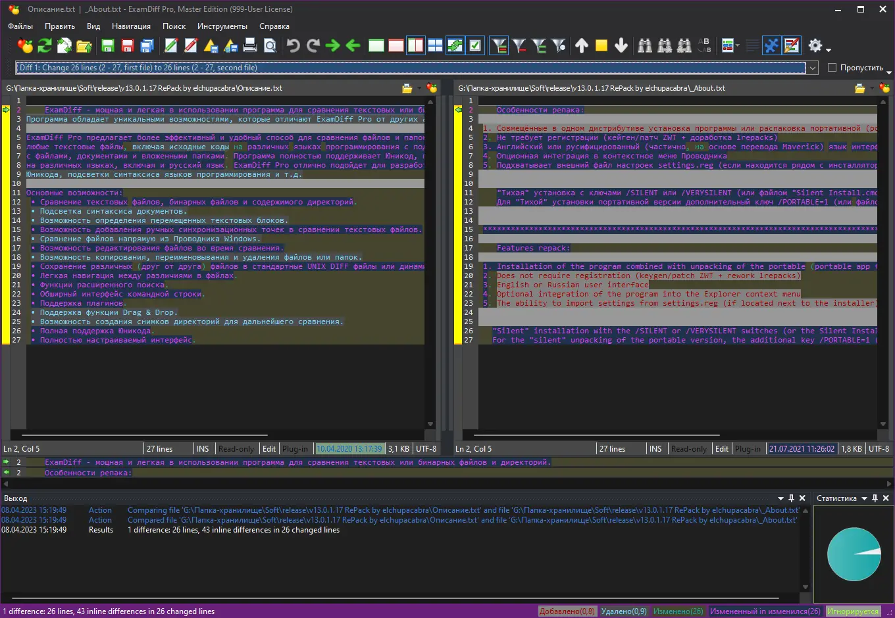895x618 pixels.
Task: Jump to previous difference up arrow
Action: (582, 45)
